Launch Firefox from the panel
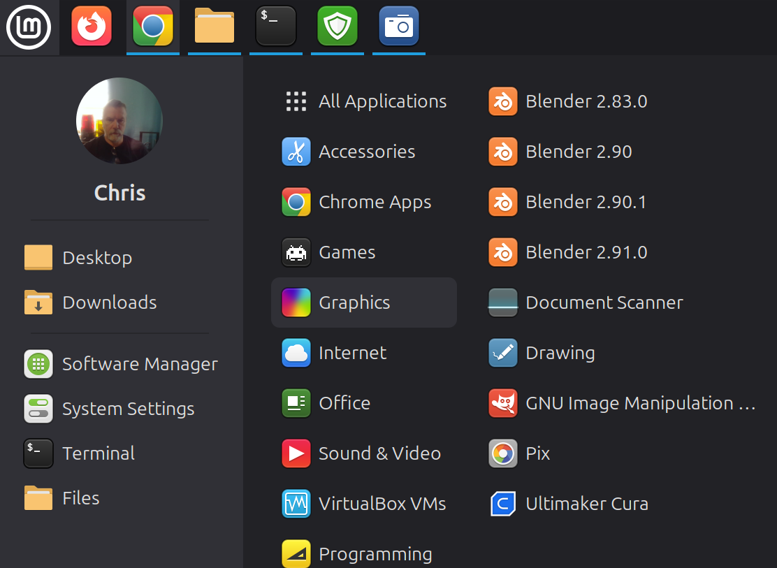The width and height of the screenshot is (777, 568). pos(92,27)
